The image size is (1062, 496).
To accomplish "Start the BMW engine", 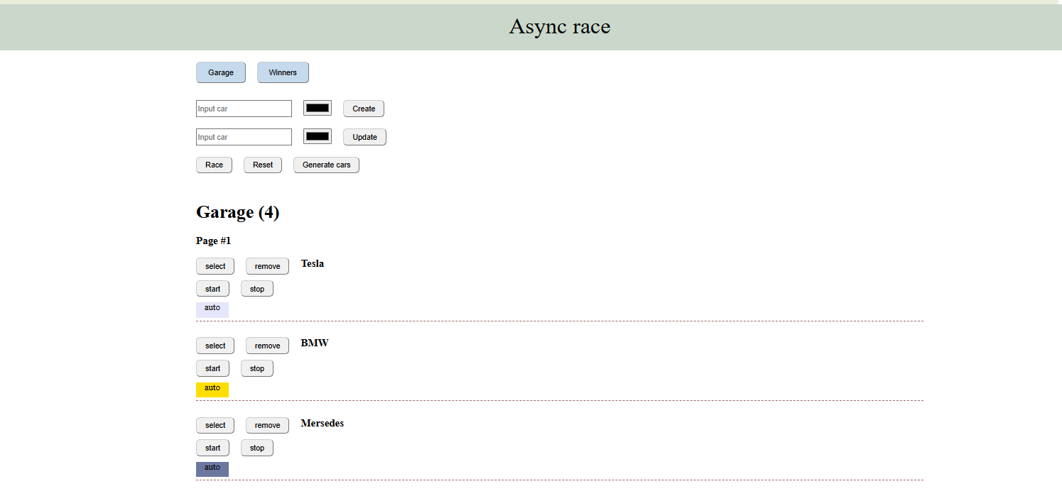I will [212, 368].
